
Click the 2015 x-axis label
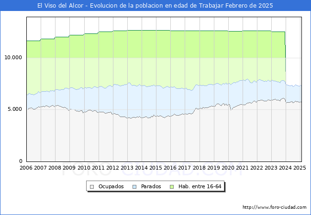[155, 168]
